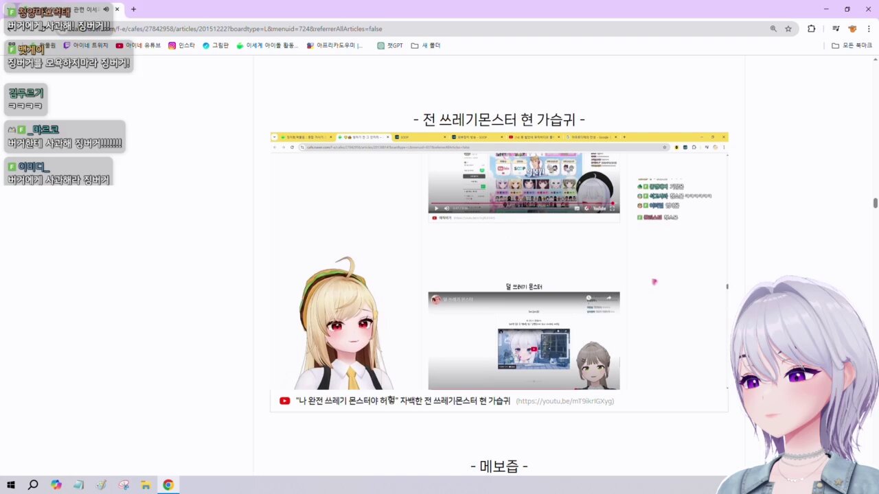This screenshot has width=879, height=494.
Task: Click the heading 메보즙
Action: 499,467
